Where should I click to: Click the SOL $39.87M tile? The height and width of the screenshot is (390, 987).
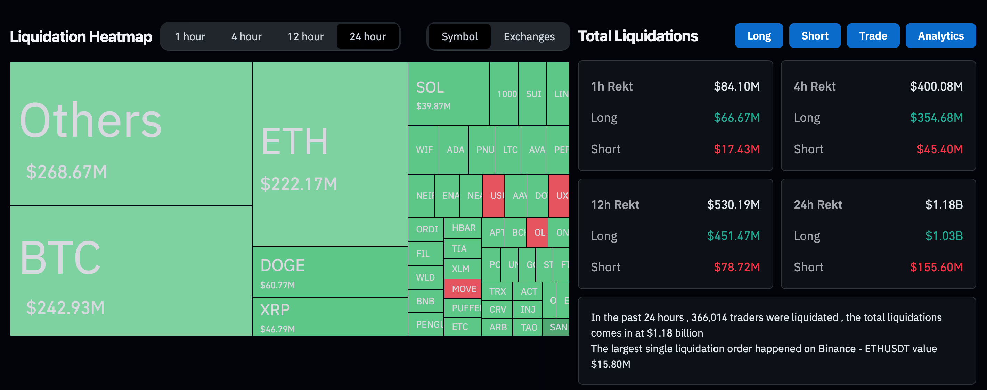[x=448, y=94]
